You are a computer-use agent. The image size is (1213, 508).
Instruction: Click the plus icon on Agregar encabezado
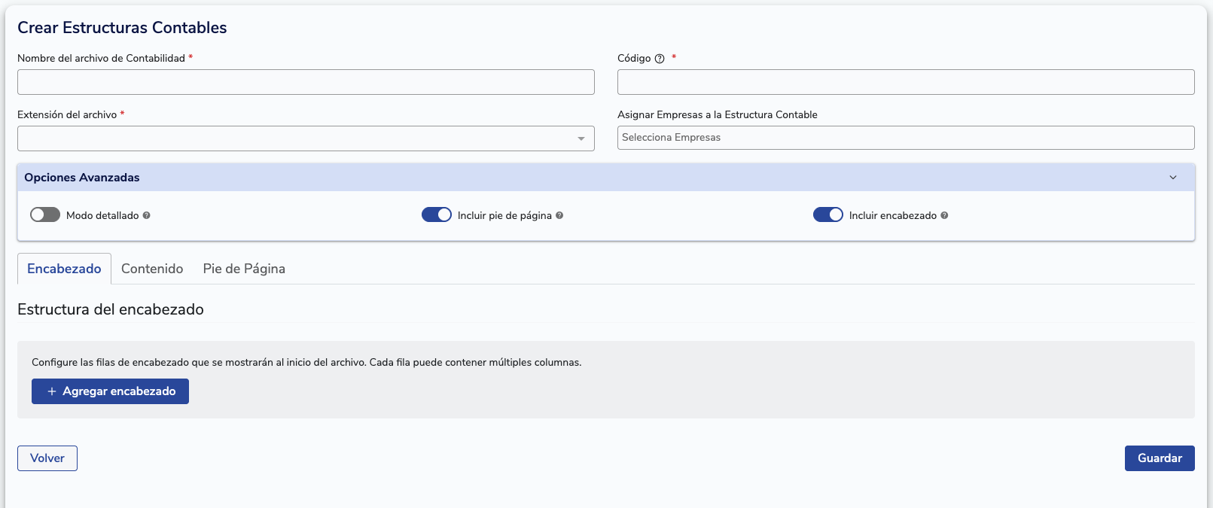[x=51, y=391]
